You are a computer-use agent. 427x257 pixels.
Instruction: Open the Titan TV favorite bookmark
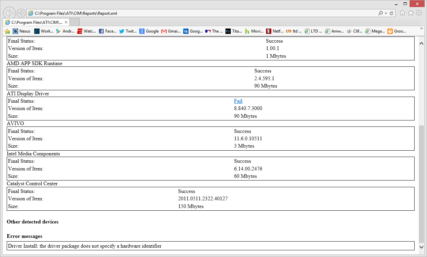click(x=234, y=31)
